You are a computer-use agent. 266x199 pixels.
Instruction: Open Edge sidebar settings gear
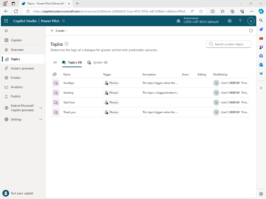point(261,194)
